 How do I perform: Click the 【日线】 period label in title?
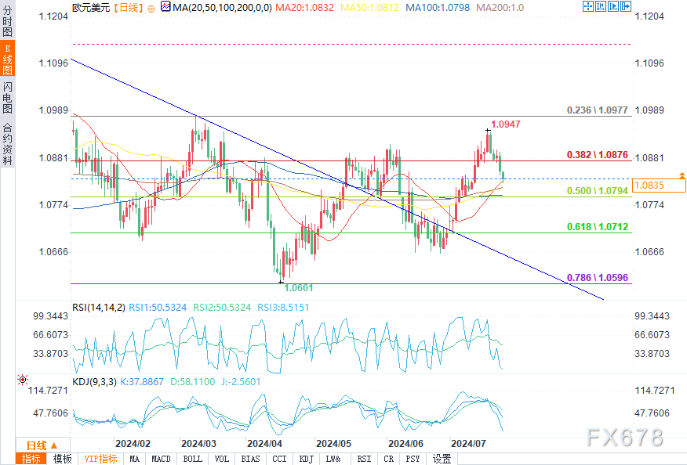tap(129, 7)
